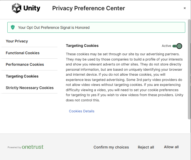Go to Strictly Necessary Cookies tab
Screen dimensions: 191x160
click(x=30, y=88)
